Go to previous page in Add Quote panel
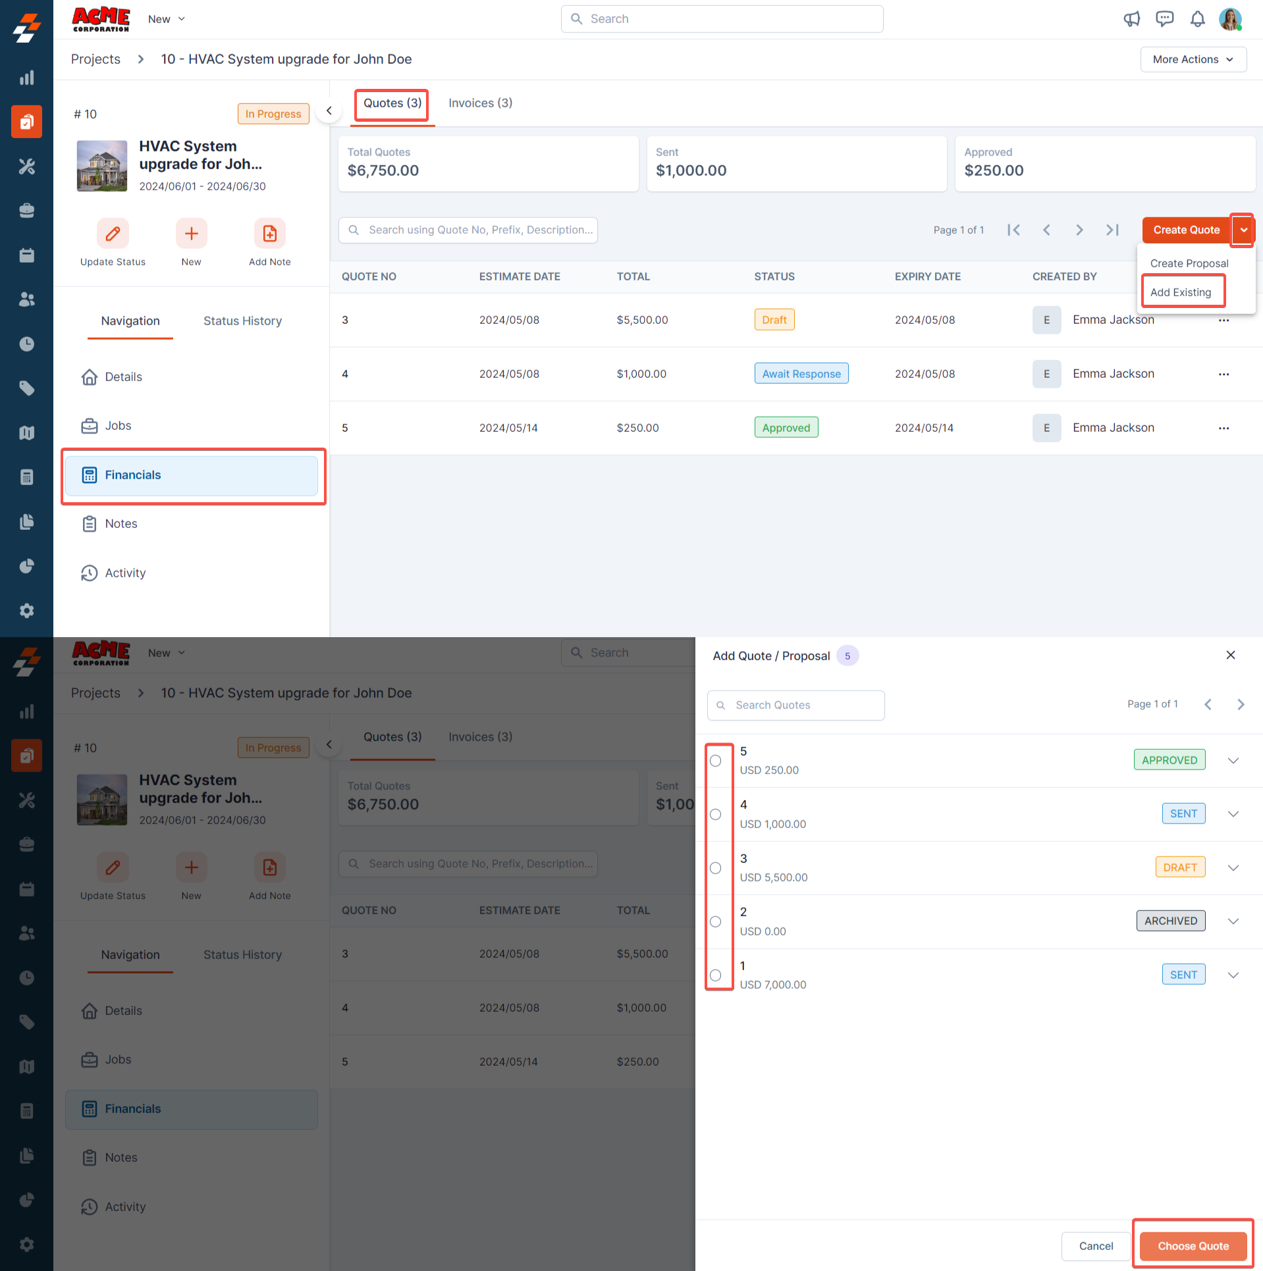Screen dimensions: 1263x1271 coord(1208,705)
